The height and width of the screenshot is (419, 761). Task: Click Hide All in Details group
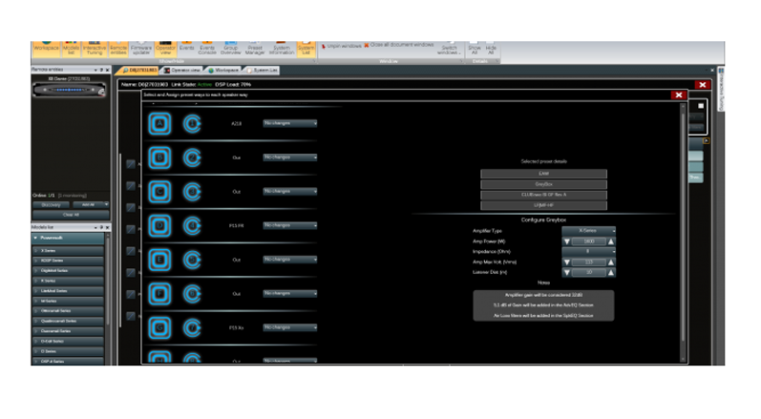[x=491, y=49]
